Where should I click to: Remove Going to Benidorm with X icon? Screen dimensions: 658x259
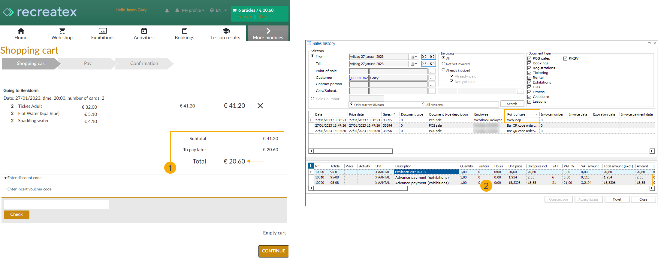(x=260, y=106)
